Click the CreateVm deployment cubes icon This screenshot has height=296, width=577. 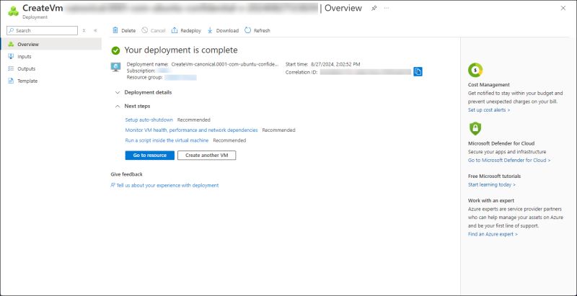(x=13, y=11)
